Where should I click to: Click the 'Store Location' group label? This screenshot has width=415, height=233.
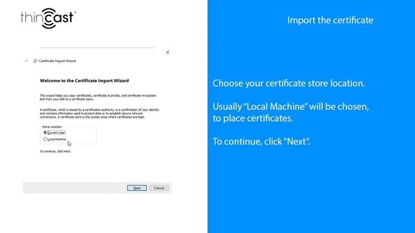pyautogui.click(x=52, y=127)
